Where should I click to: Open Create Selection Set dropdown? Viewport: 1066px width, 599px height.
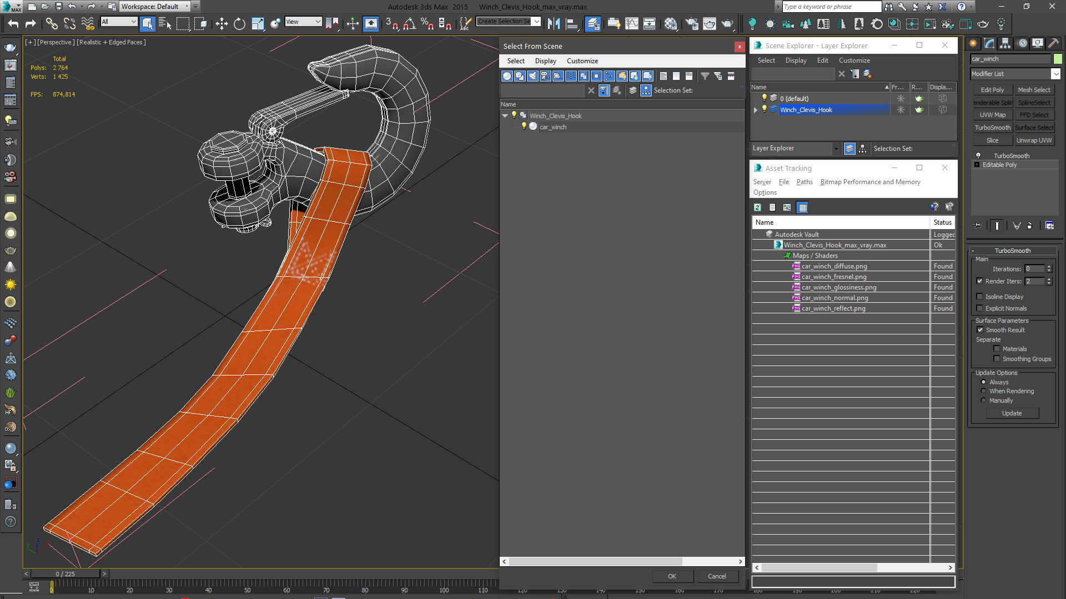pos(536,22)
